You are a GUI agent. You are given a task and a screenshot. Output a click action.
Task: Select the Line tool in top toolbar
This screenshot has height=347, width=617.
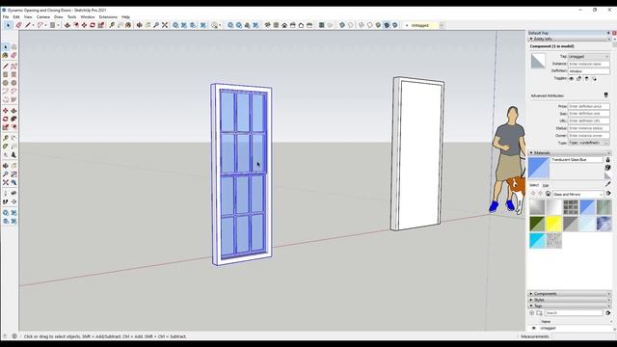point(28,25)
